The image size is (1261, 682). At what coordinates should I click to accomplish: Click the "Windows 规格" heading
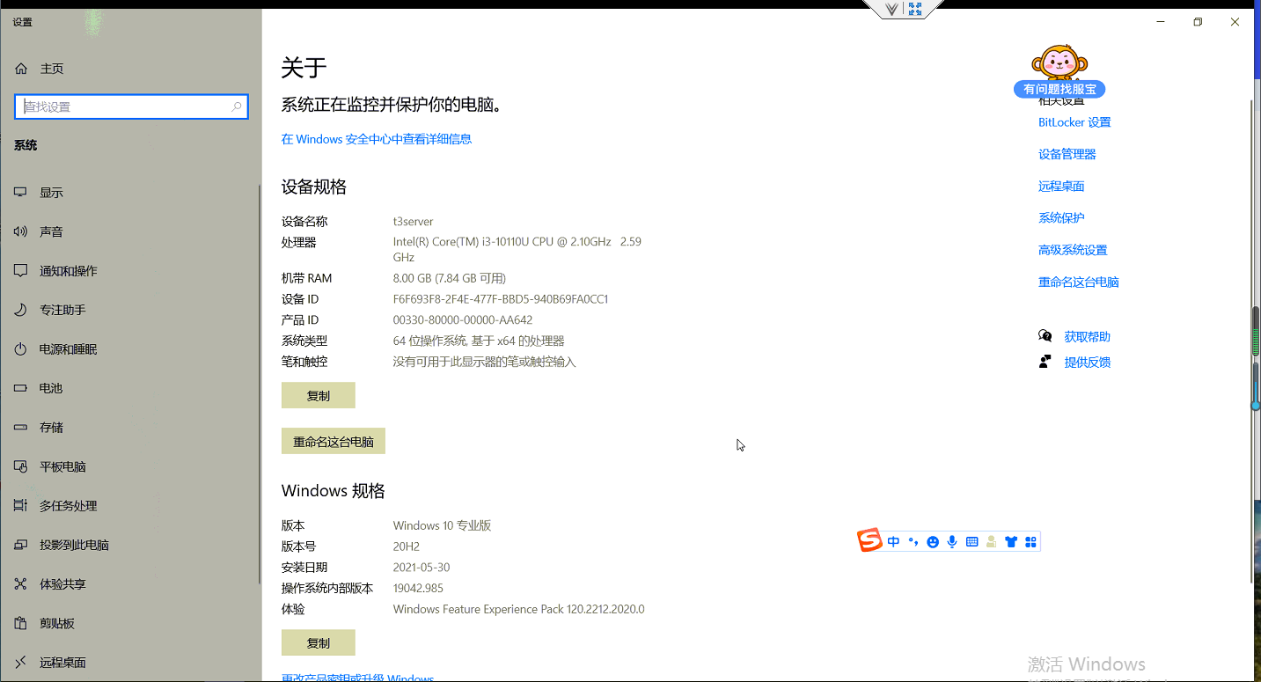(x=334, y=491)
